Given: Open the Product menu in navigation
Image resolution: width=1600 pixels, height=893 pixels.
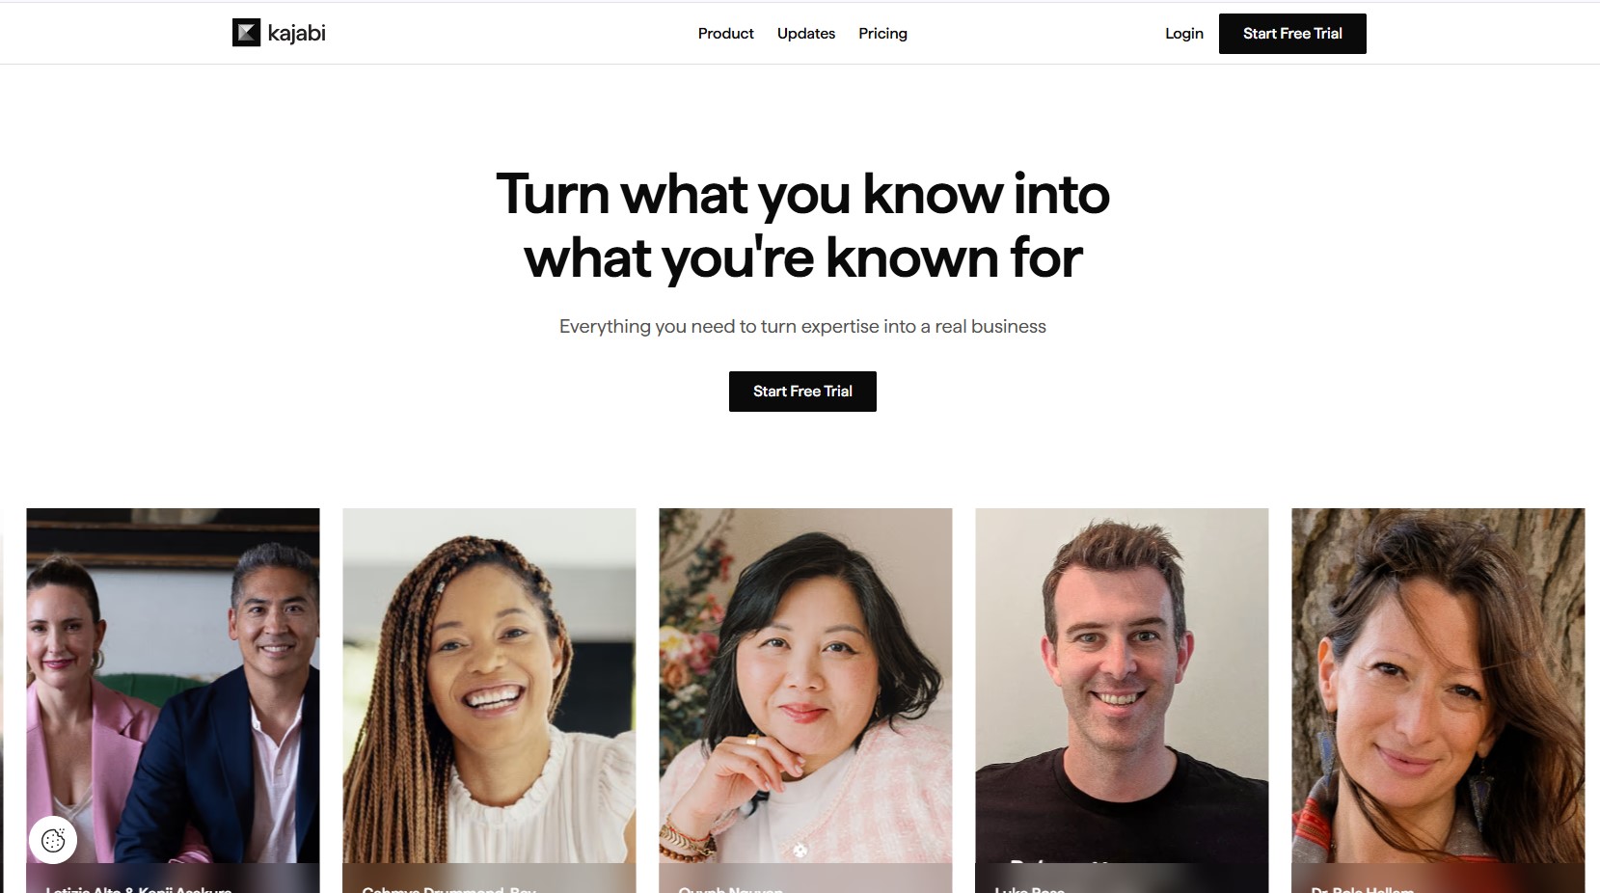Looking at the screenshot, I should tap(725, 34).
